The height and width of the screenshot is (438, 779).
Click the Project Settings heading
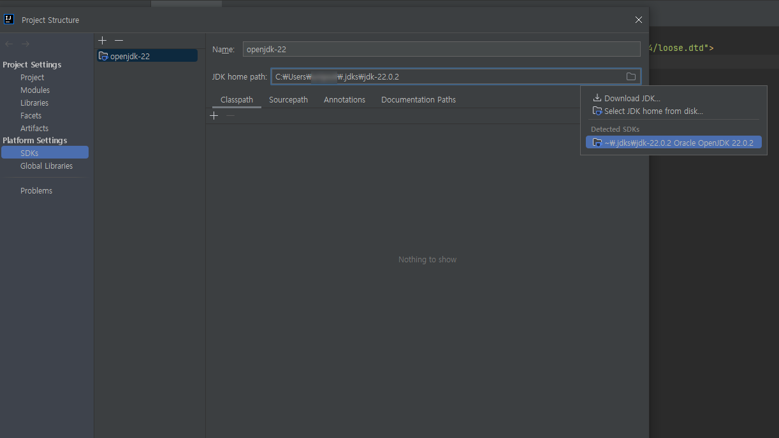coord(32,64)
